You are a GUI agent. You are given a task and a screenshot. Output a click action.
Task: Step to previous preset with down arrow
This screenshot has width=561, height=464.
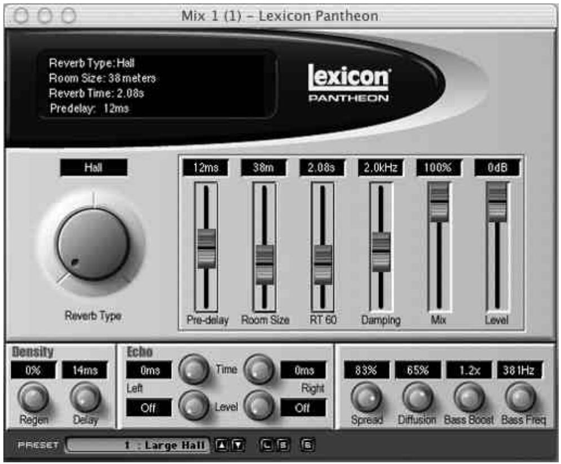pyautogui.click(x=237, y=444)
